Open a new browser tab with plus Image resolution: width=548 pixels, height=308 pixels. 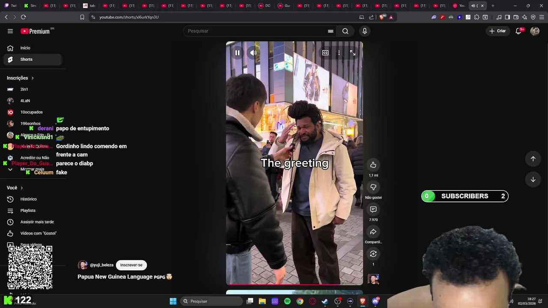(x=493, y=6)
